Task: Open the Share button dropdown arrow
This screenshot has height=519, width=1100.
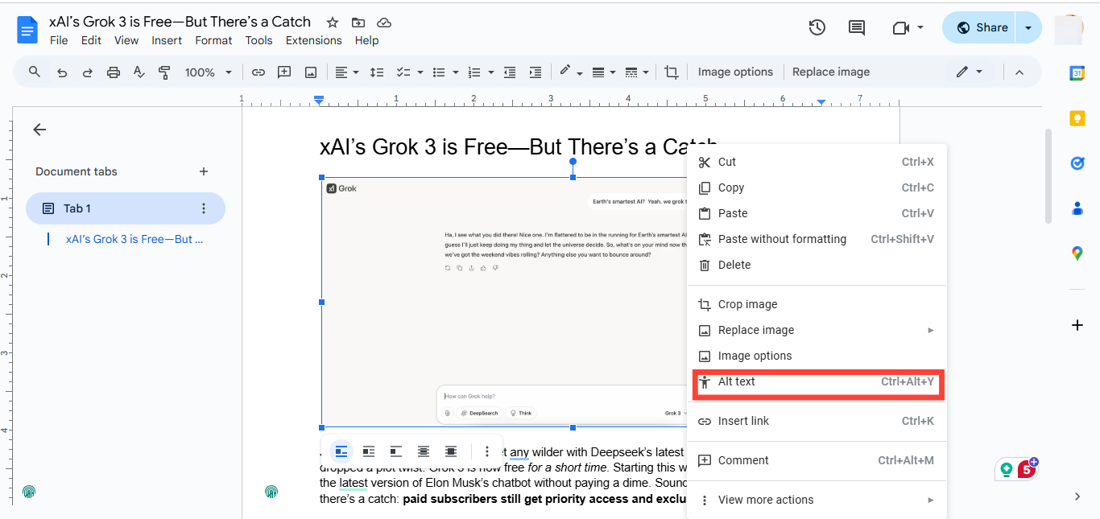Action: click(1028, 27)
